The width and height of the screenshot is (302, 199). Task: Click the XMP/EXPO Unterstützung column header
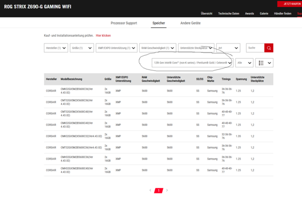tap(123, 79)
